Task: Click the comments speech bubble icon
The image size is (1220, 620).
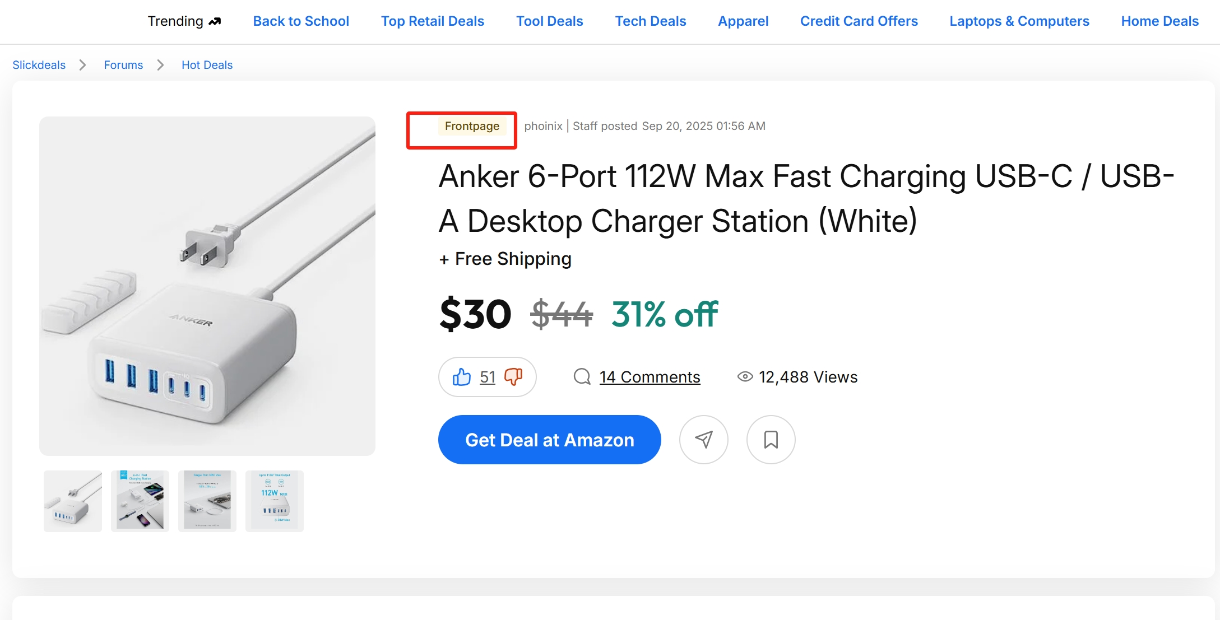Action: [582, 377]
